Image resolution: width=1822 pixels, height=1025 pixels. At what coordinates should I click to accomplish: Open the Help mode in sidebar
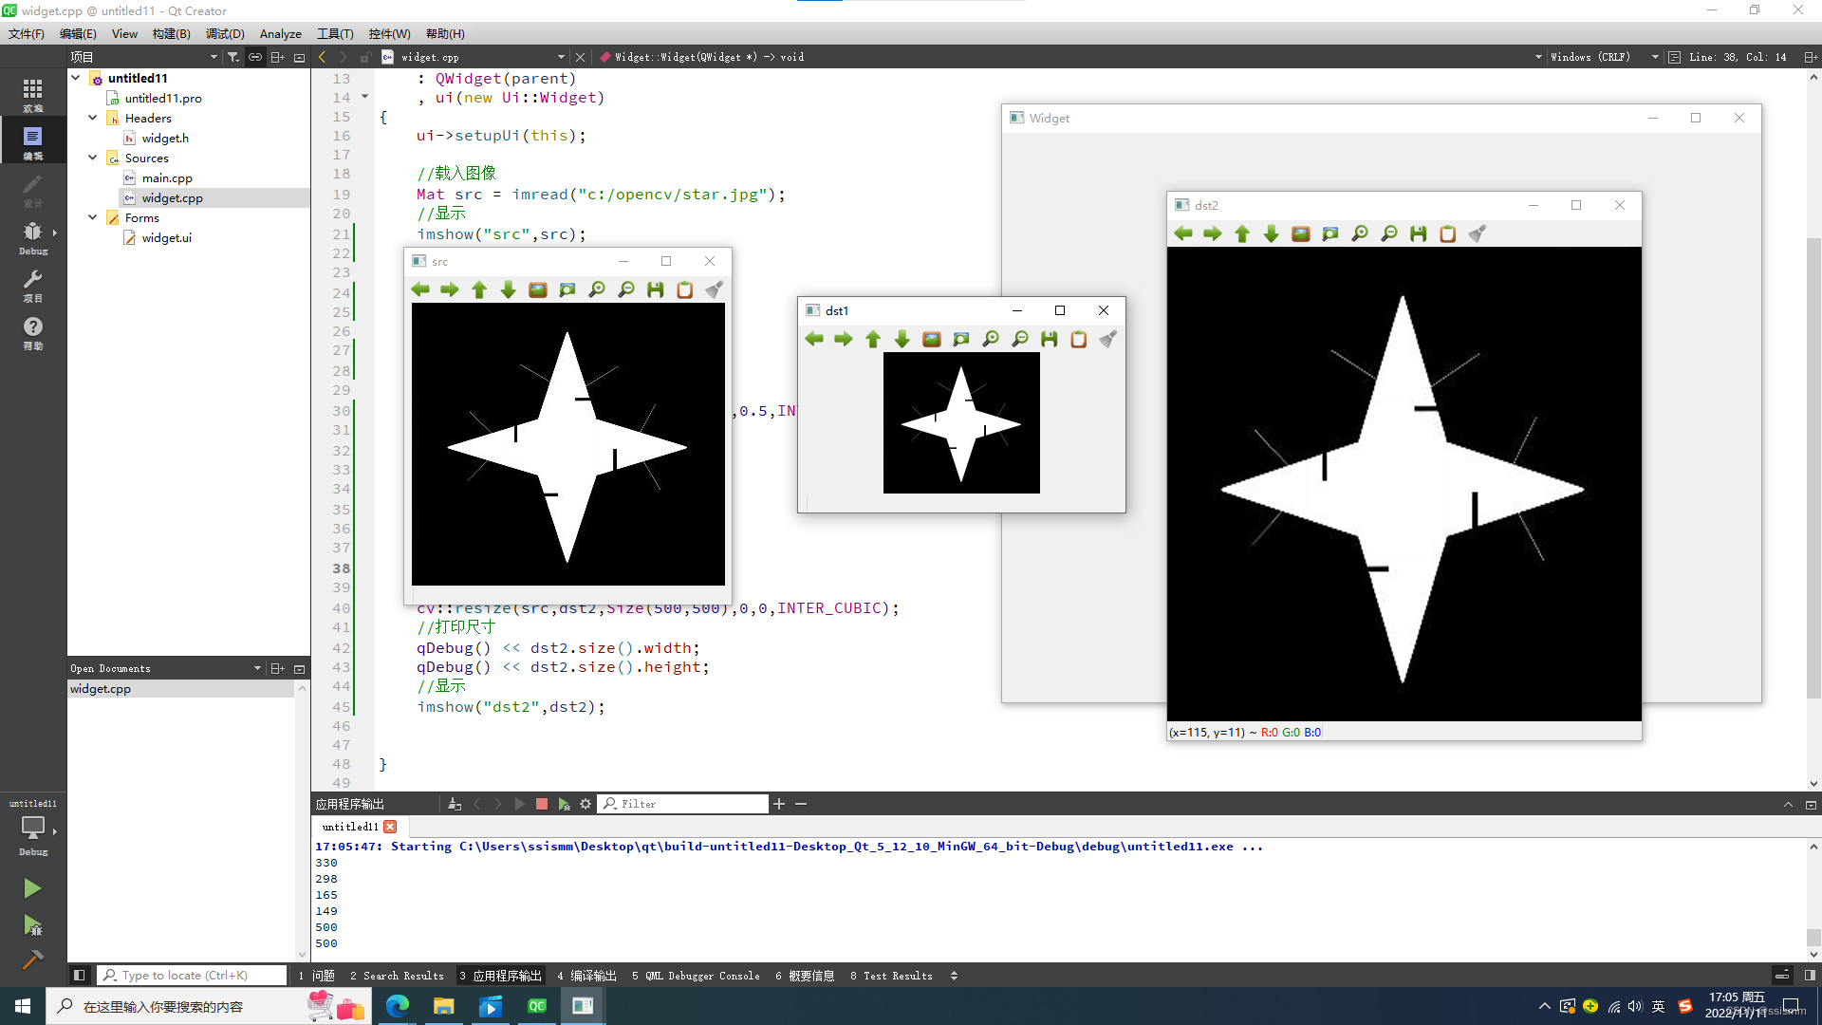coord(32,332)
